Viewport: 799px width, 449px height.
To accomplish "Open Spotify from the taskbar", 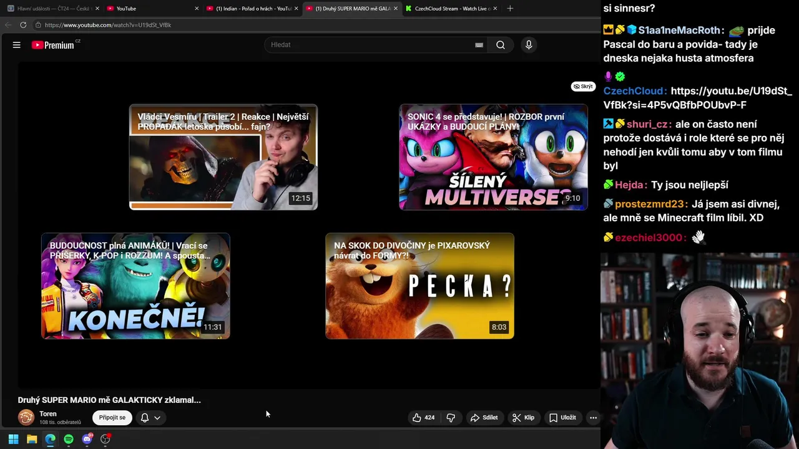I will pos(69,439).
